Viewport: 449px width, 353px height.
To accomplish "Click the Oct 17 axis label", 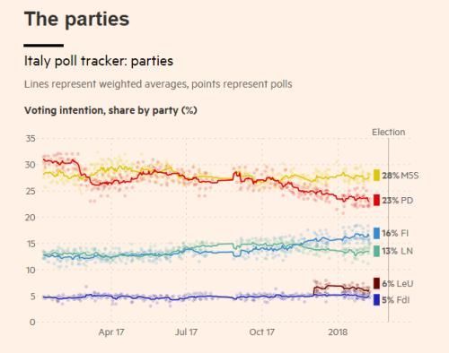I will 262,332.
